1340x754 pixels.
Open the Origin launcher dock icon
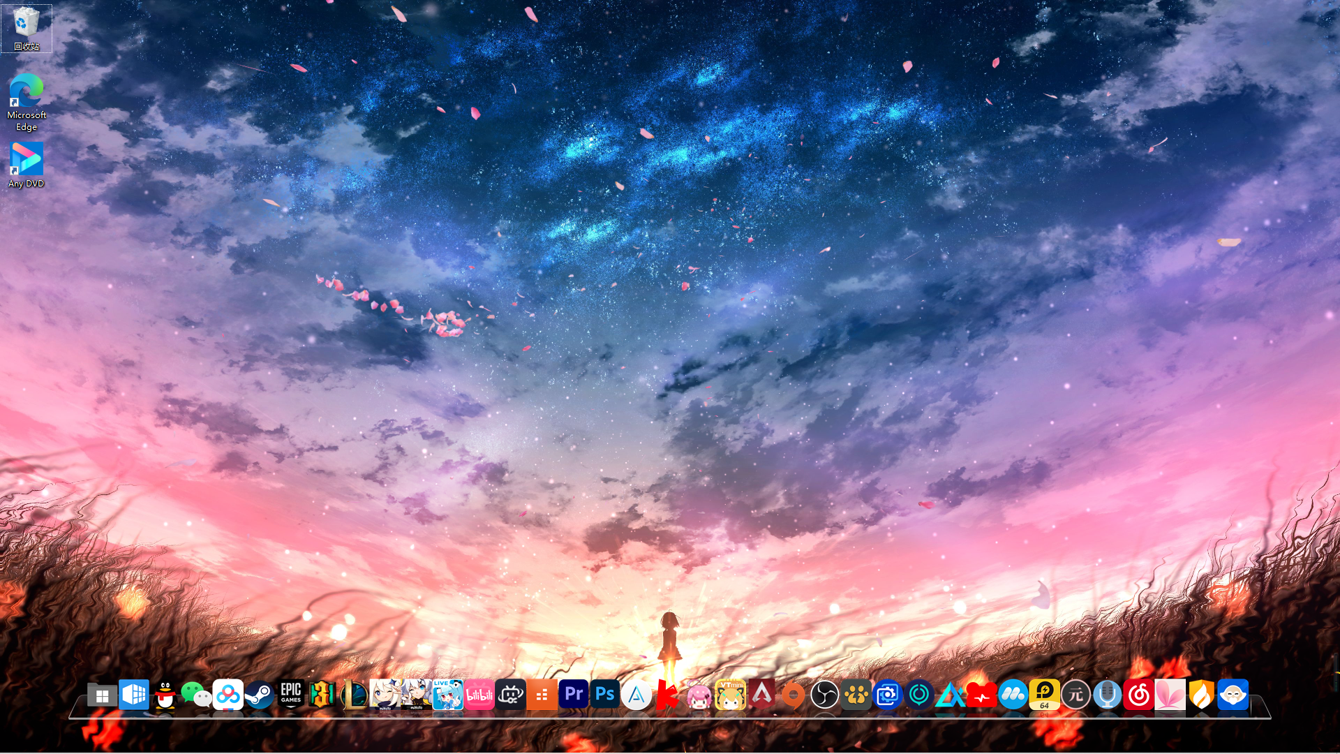[793, 695]
